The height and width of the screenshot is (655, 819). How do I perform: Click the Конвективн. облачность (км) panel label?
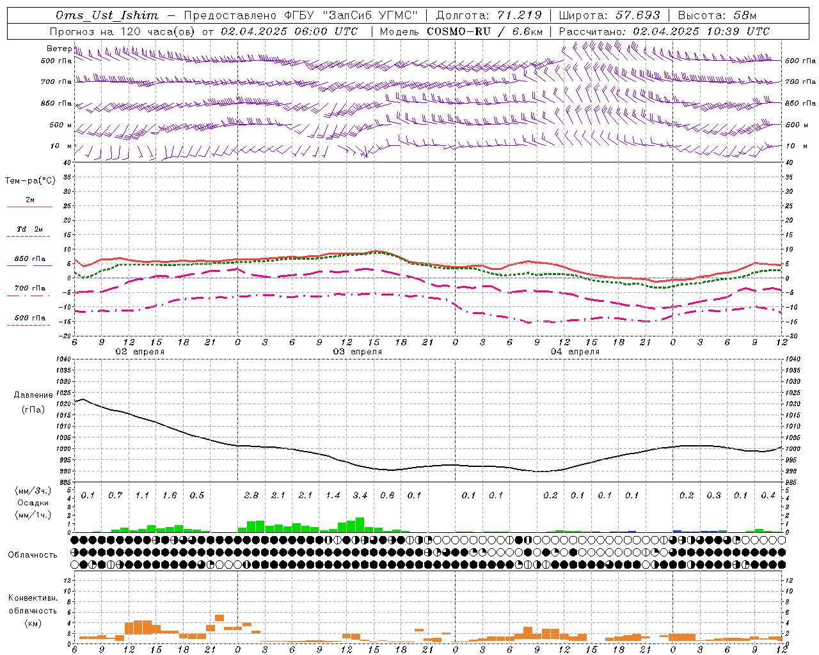[x=33, y=610]
